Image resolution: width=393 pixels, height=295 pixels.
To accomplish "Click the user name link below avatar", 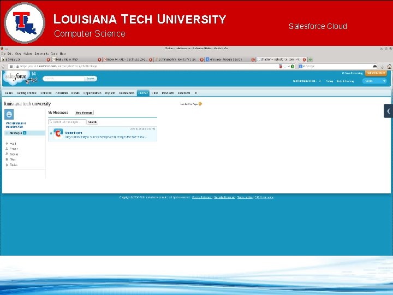I will click(x=15, y=125).
